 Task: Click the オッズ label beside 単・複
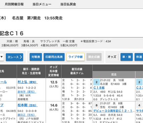(112, 57)
